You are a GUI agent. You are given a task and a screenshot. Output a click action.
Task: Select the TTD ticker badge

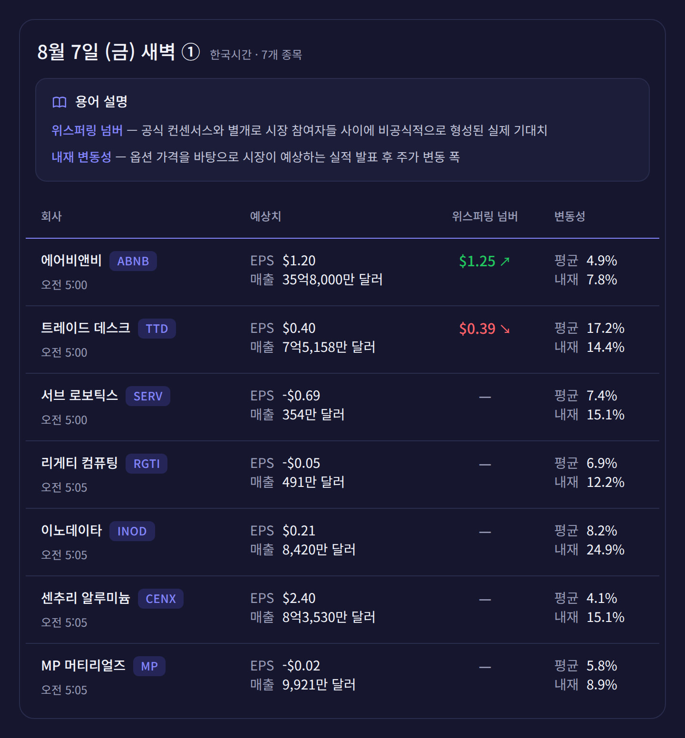[157, 329]
